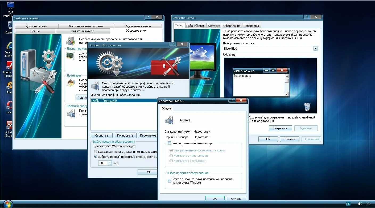Viewport: 375px width, 208px height.
Task: Click help button in Display Properties window
Action: tap(306, 16)
